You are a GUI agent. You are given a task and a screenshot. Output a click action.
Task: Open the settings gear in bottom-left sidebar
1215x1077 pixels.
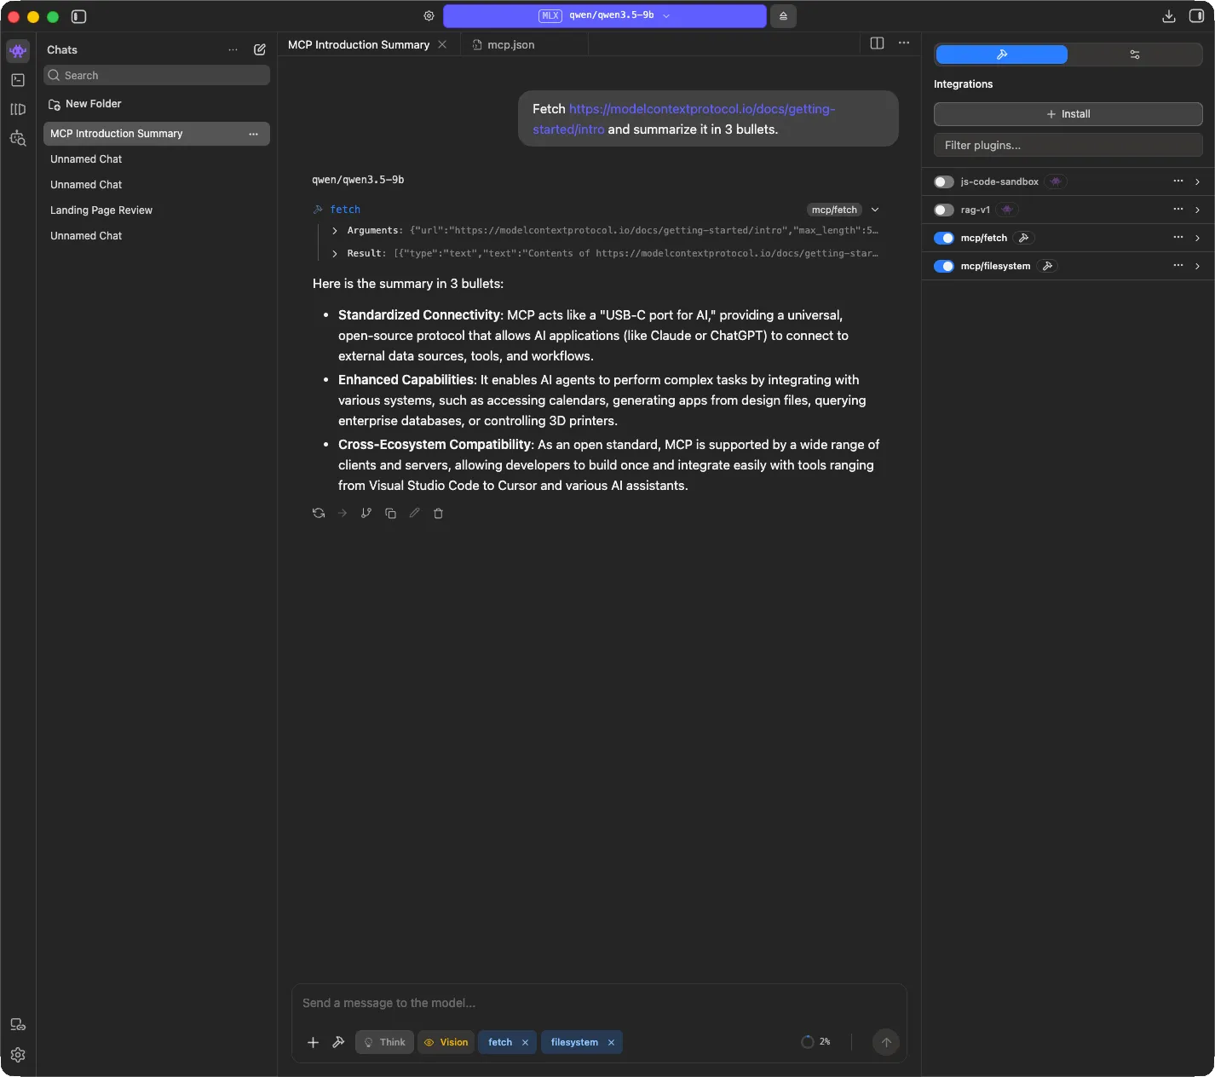(x=18, y=1055)
